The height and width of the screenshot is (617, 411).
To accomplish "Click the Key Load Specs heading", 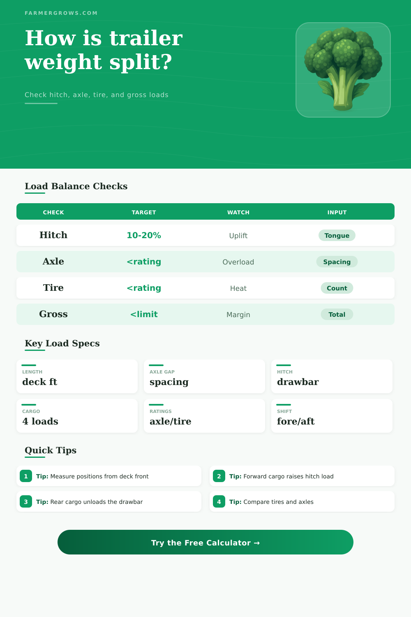I will click(62, 343).
